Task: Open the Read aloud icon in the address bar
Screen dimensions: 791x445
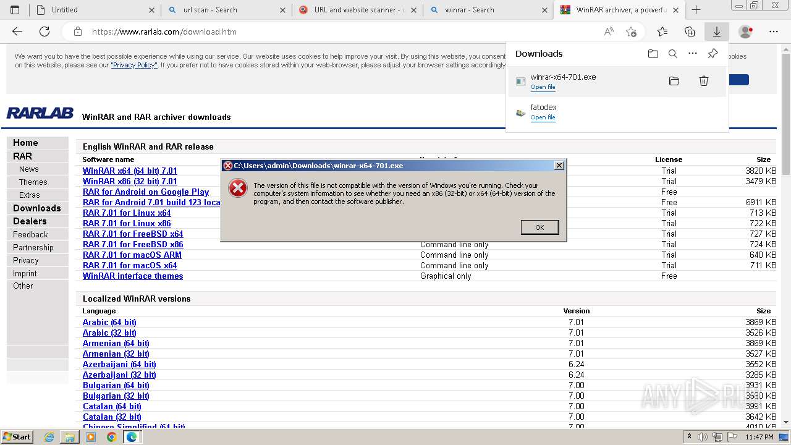Action: (609, 32)
